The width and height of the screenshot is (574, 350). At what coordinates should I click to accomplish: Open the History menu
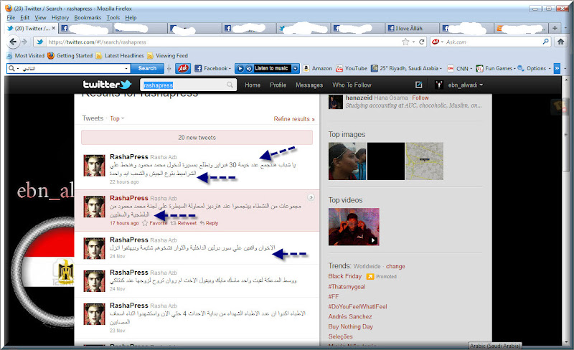point(60,18)
